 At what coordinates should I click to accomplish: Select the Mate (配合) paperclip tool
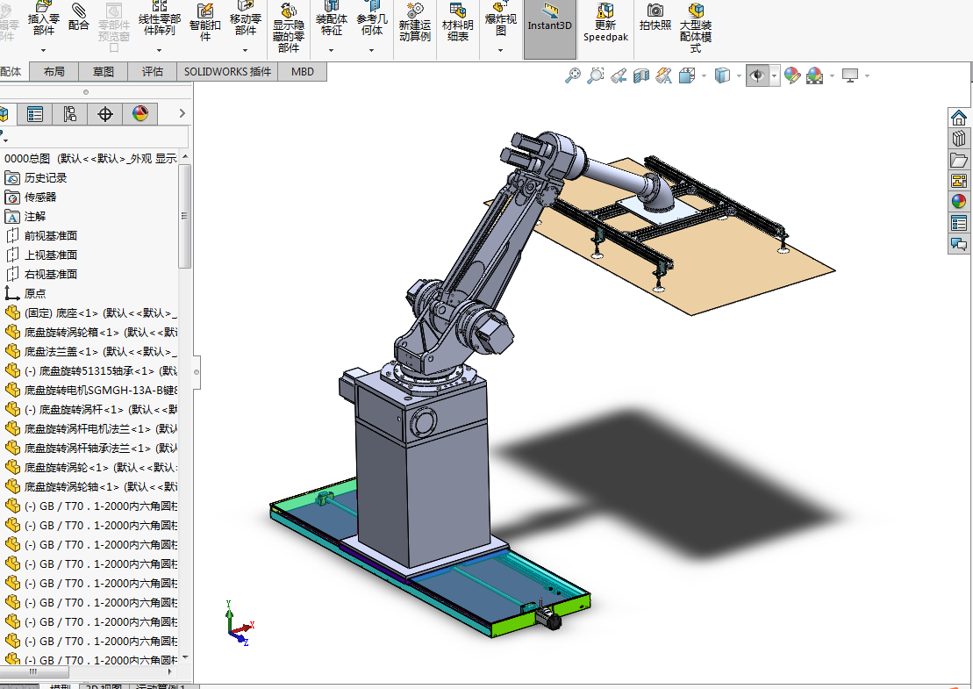[79, 18]
